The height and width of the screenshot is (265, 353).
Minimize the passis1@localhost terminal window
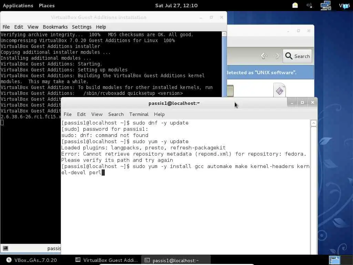point(292,102)
